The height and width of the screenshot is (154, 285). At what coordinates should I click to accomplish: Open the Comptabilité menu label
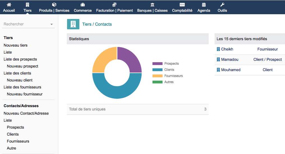click(182, 11)
